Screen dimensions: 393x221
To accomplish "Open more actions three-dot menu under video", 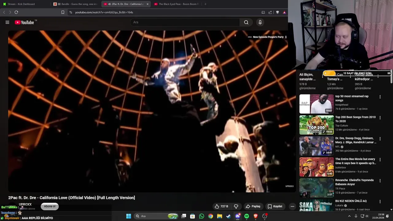I will point(292,206).
